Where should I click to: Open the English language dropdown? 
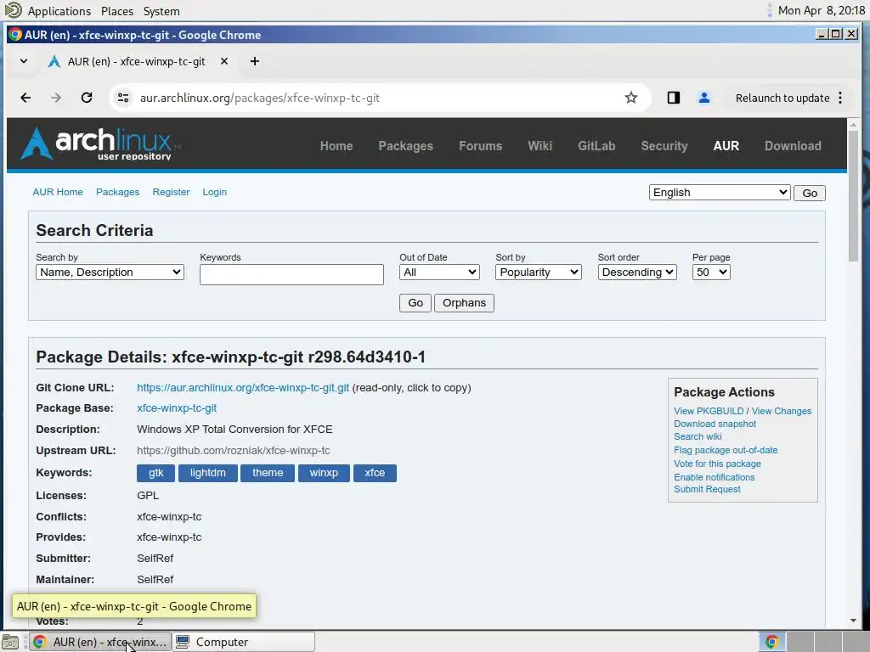[x=720, y=193]
